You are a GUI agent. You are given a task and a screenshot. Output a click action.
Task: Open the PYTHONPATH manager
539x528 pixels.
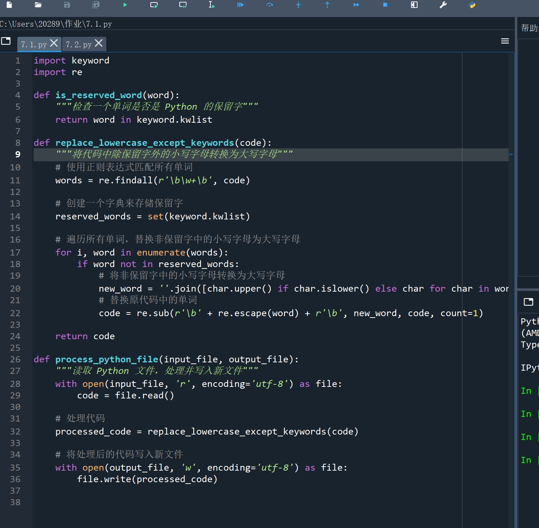[x=472, y=5]
